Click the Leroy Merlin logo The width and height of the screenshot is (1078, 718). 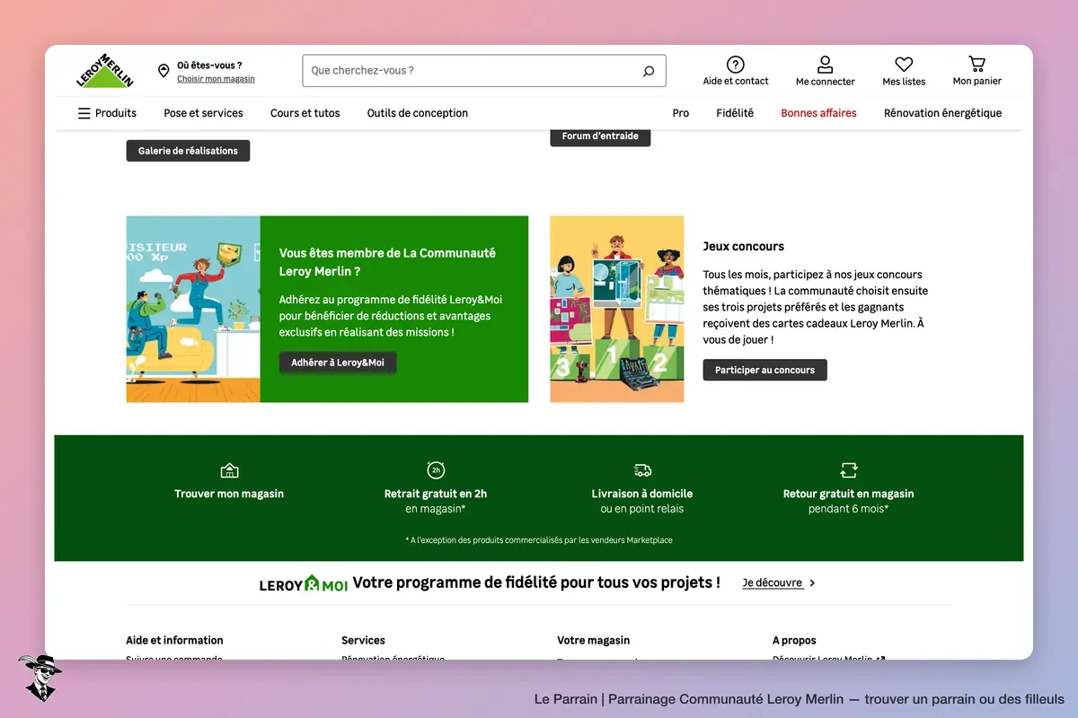pos(104,71)
